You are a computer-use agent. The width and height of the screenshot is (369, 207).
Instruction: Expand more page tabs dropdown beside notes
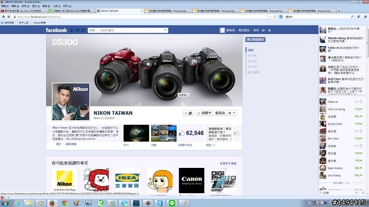point(236,133)
